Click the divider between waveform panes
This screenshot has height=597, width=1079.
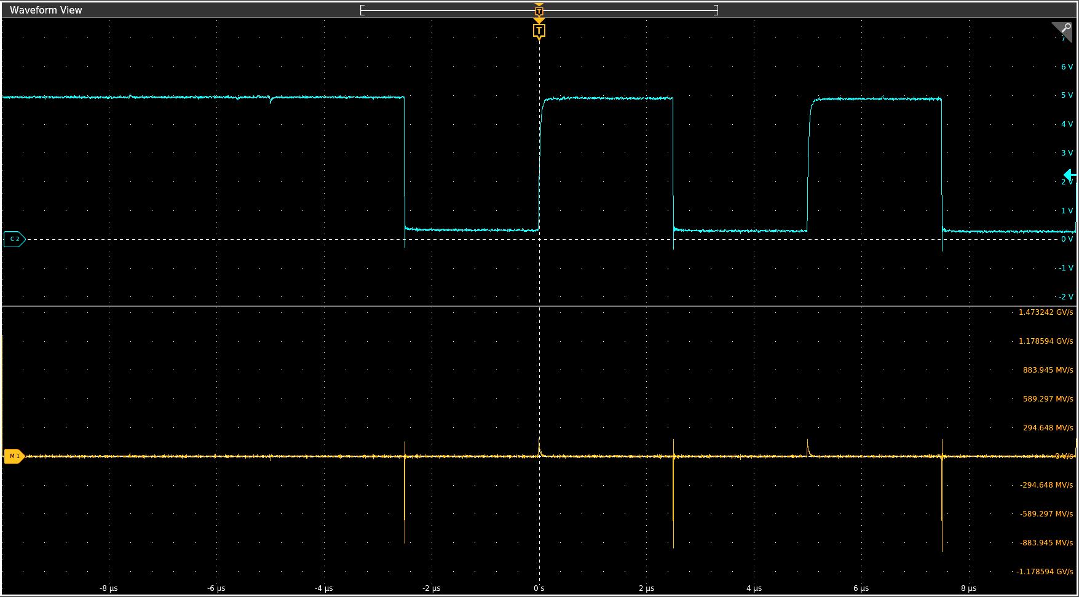coord(539,306)
